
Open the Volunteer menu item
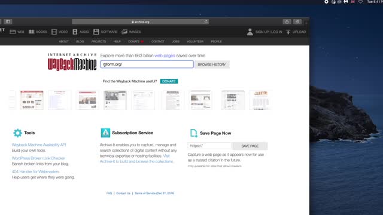[195, 41]
